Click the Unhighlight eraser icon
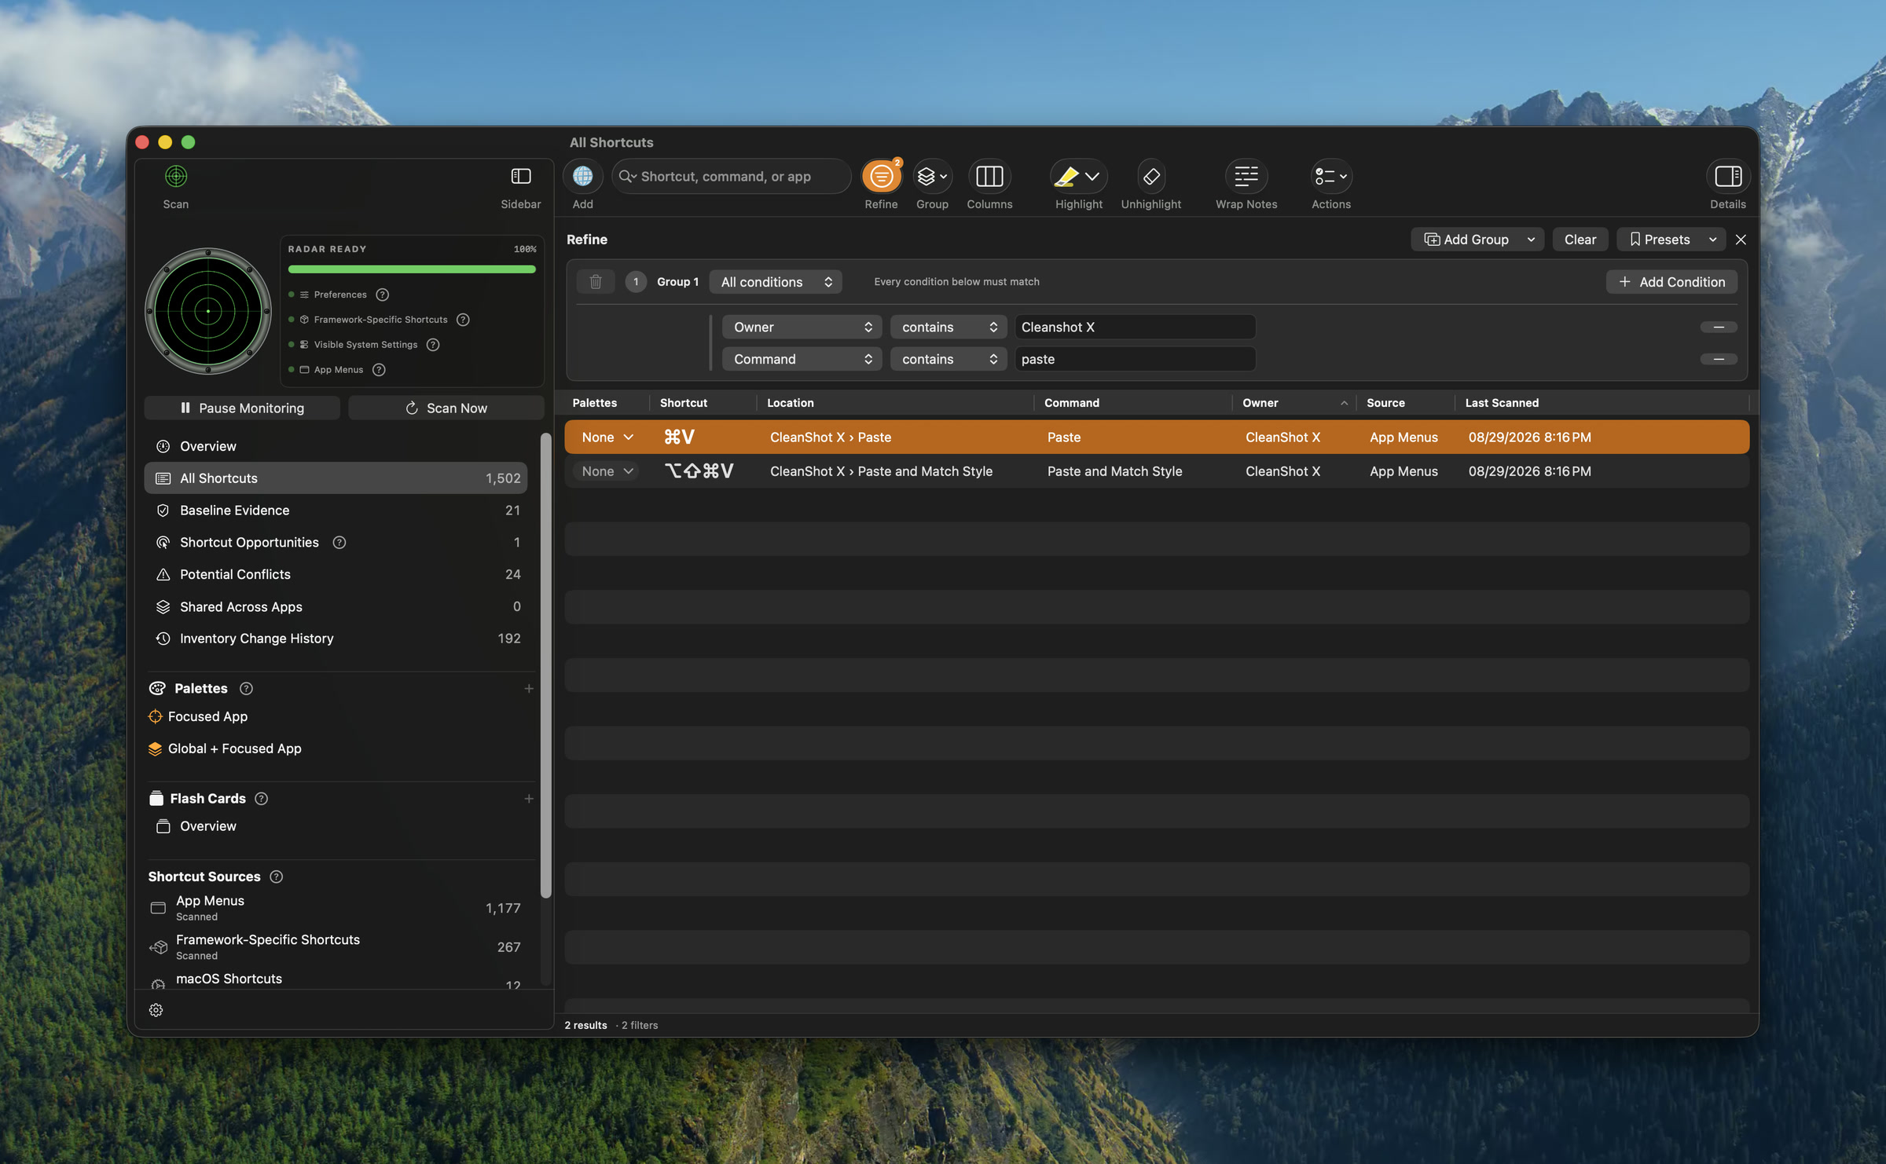 tap(1151, 176)
